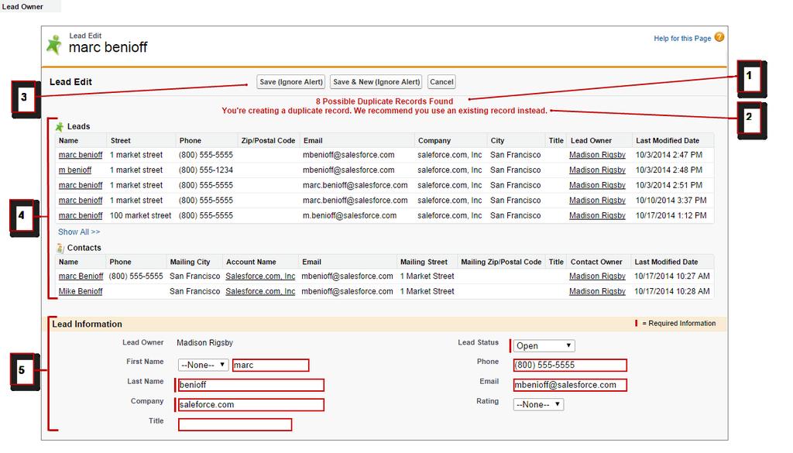Click the Leads table Name column header
The image size is (793, 453).
point(68,141)
